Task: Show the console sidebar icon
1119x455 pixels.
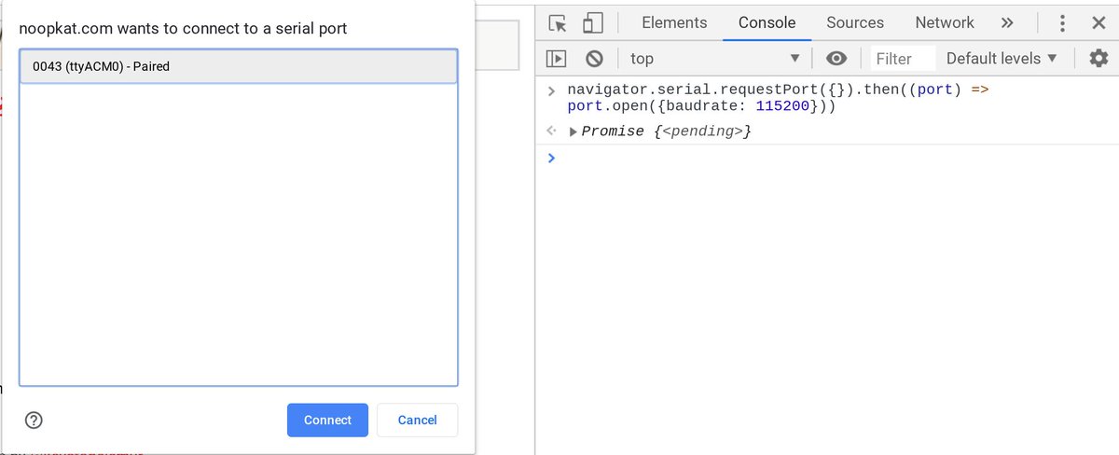Action: [557, 59]
